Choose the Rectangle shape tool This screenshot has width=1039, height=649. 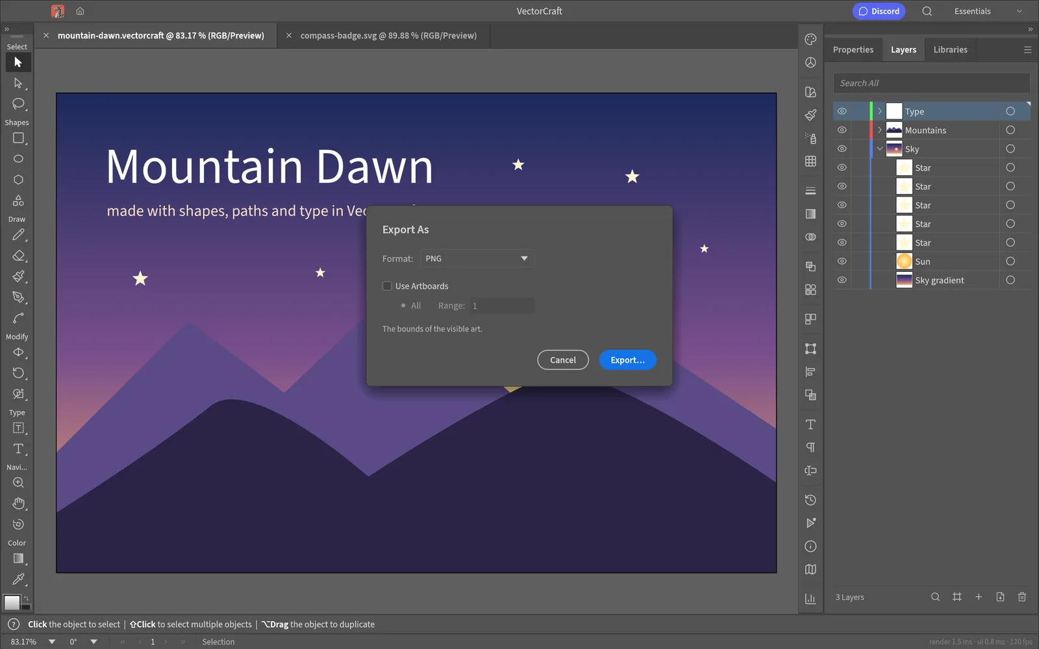18,138
